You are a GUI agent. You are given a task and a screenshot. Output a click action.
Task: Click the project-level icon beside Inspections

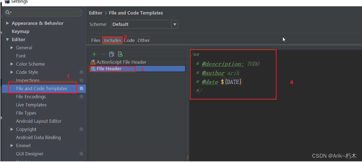tap(82, 80)
